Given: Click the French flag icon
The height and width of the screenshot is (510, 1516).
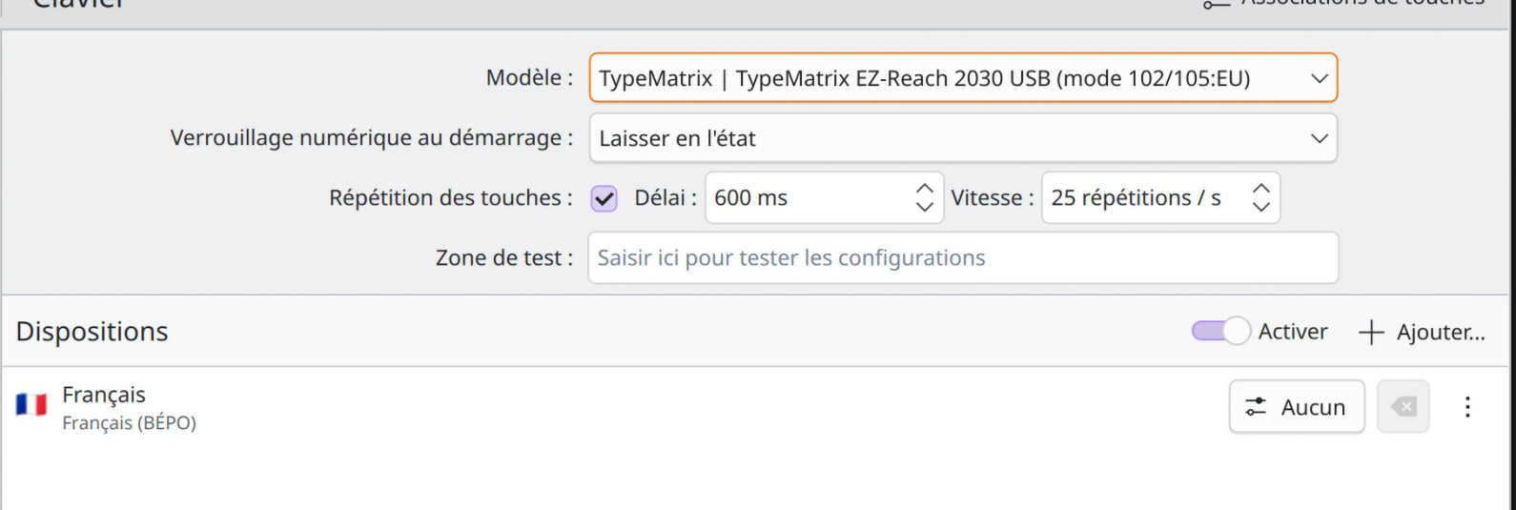Looking at the screenshot, I should point(31,405).
